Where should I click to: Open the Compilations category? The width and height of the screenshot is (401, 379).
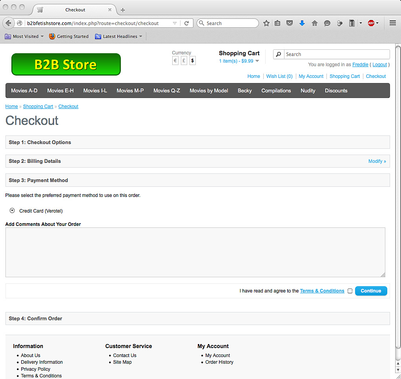point(276,90)
